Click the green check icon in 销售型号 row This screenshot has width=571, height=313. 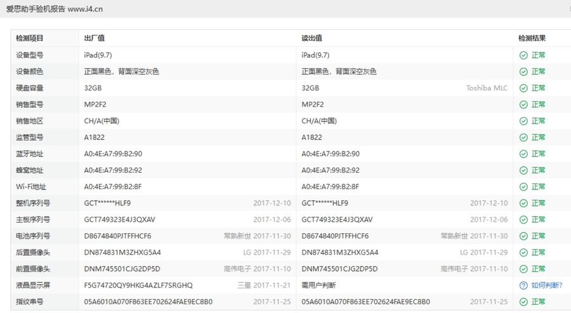point(523,105)
